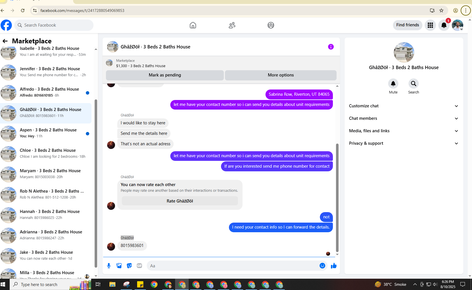Expand Media, files and links section
This screenshot has height=290, width=472.
(x=403, y=131)
